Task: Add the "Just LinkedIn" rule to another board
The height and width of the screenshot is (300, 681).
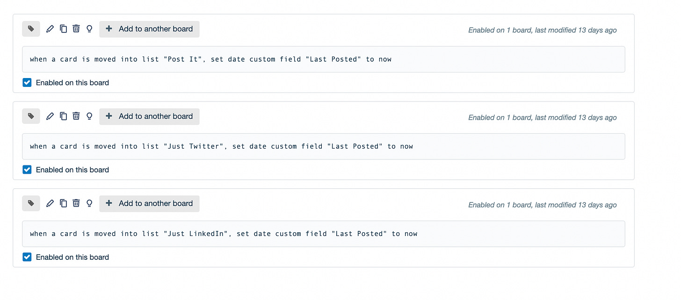Action: (x=149, y=203)
